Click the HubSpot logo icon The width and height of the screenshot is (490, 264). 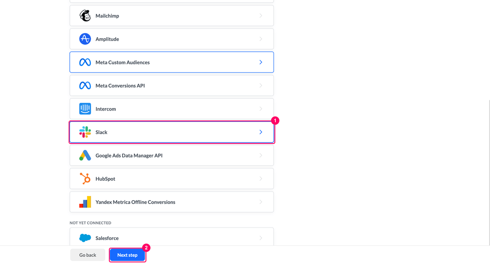point(85,178)
